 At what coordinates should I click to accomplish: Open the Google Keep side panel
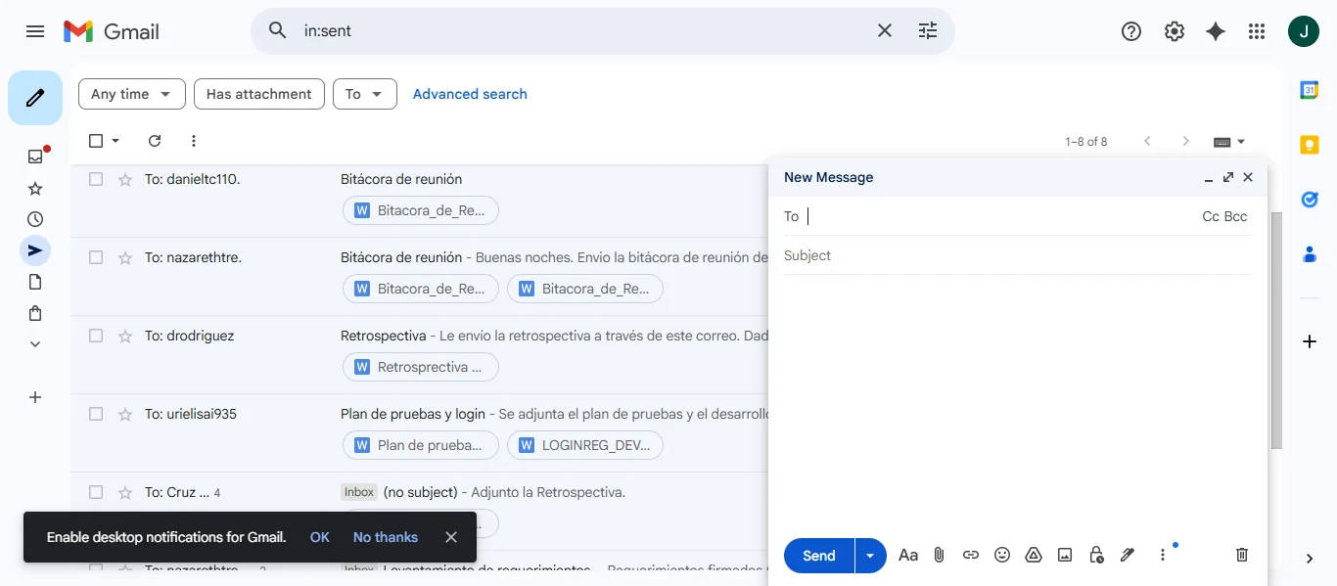(1310, 144)
